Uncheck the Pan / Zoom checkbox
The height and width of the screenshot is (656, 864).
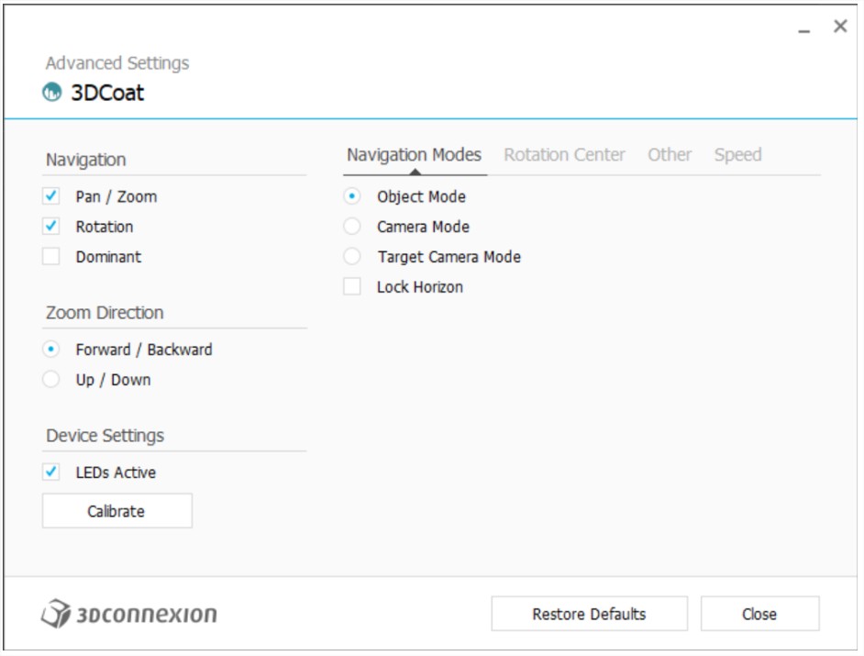point(51,196)
